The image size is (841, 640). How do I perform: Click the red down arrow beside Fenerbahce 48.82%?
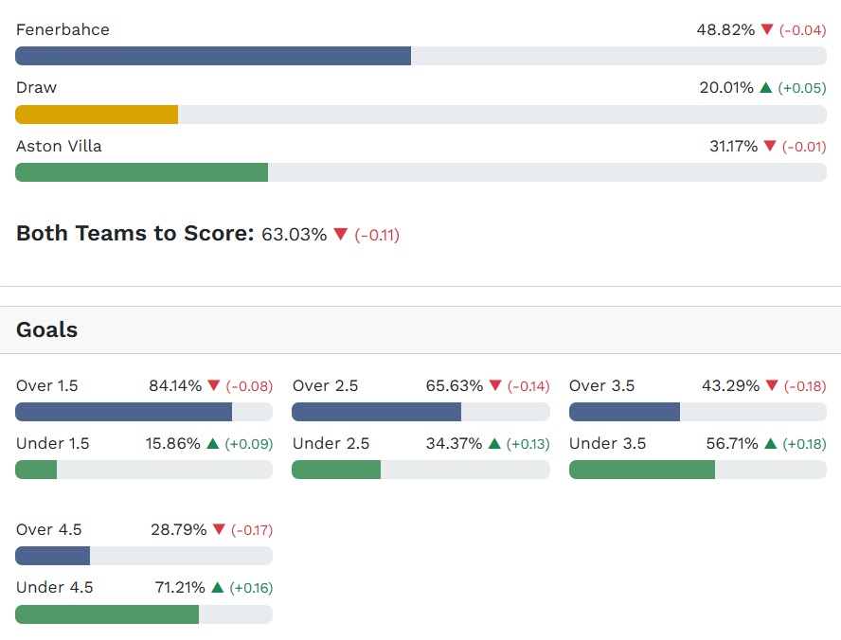click(767, 30)
